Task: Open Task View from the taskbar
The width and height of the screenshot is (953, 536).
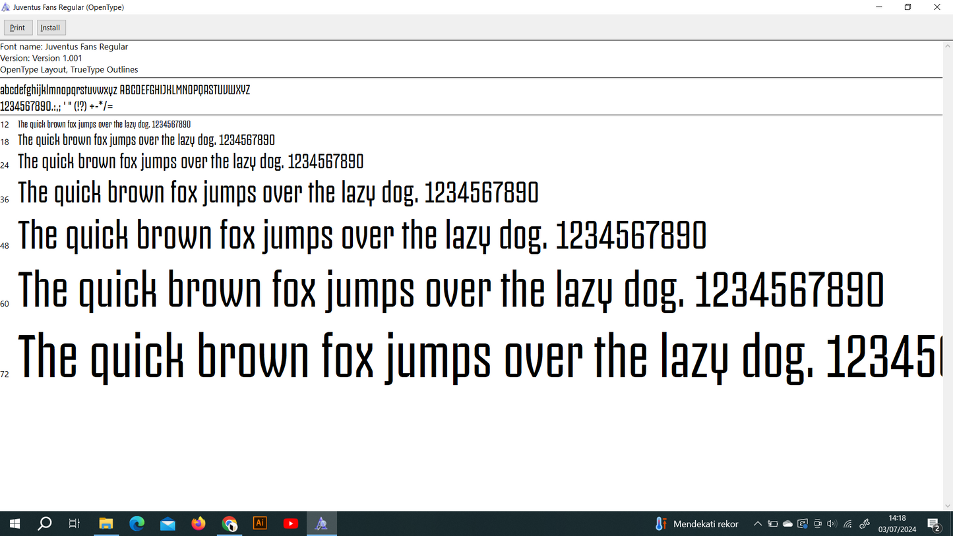Action: coord(75,524)
